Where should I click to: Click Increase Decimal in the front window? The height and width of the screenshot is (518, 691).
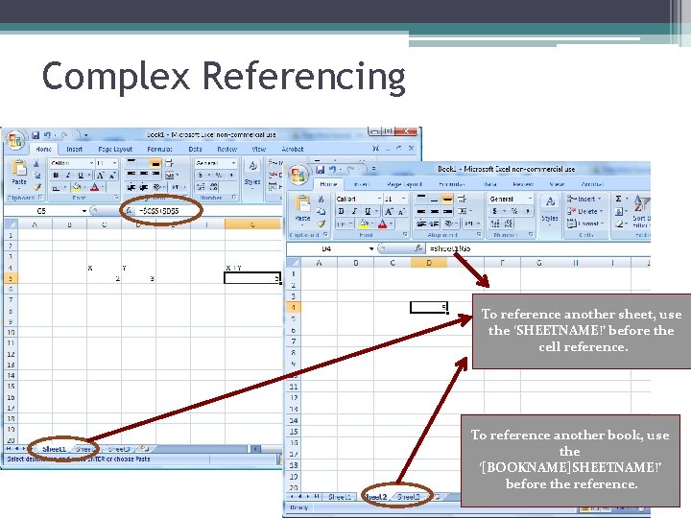(495, 224)
